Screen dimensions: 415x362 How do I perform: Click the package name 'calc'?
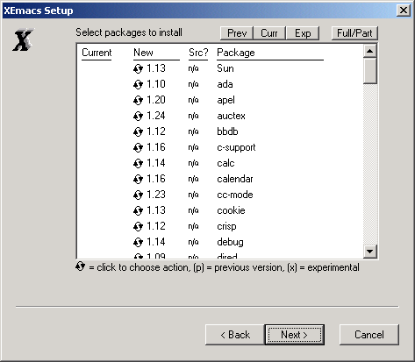pyautogui.click(x=225, y=163)
